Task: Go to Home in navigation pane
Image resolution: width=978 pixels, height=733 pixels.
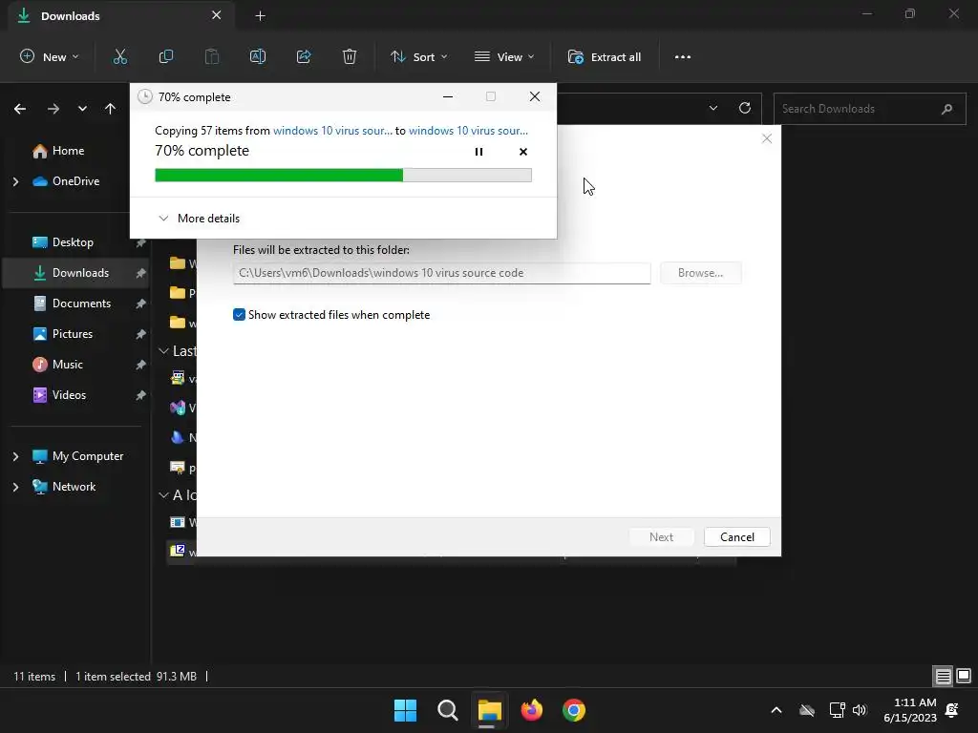Action: 68,151
